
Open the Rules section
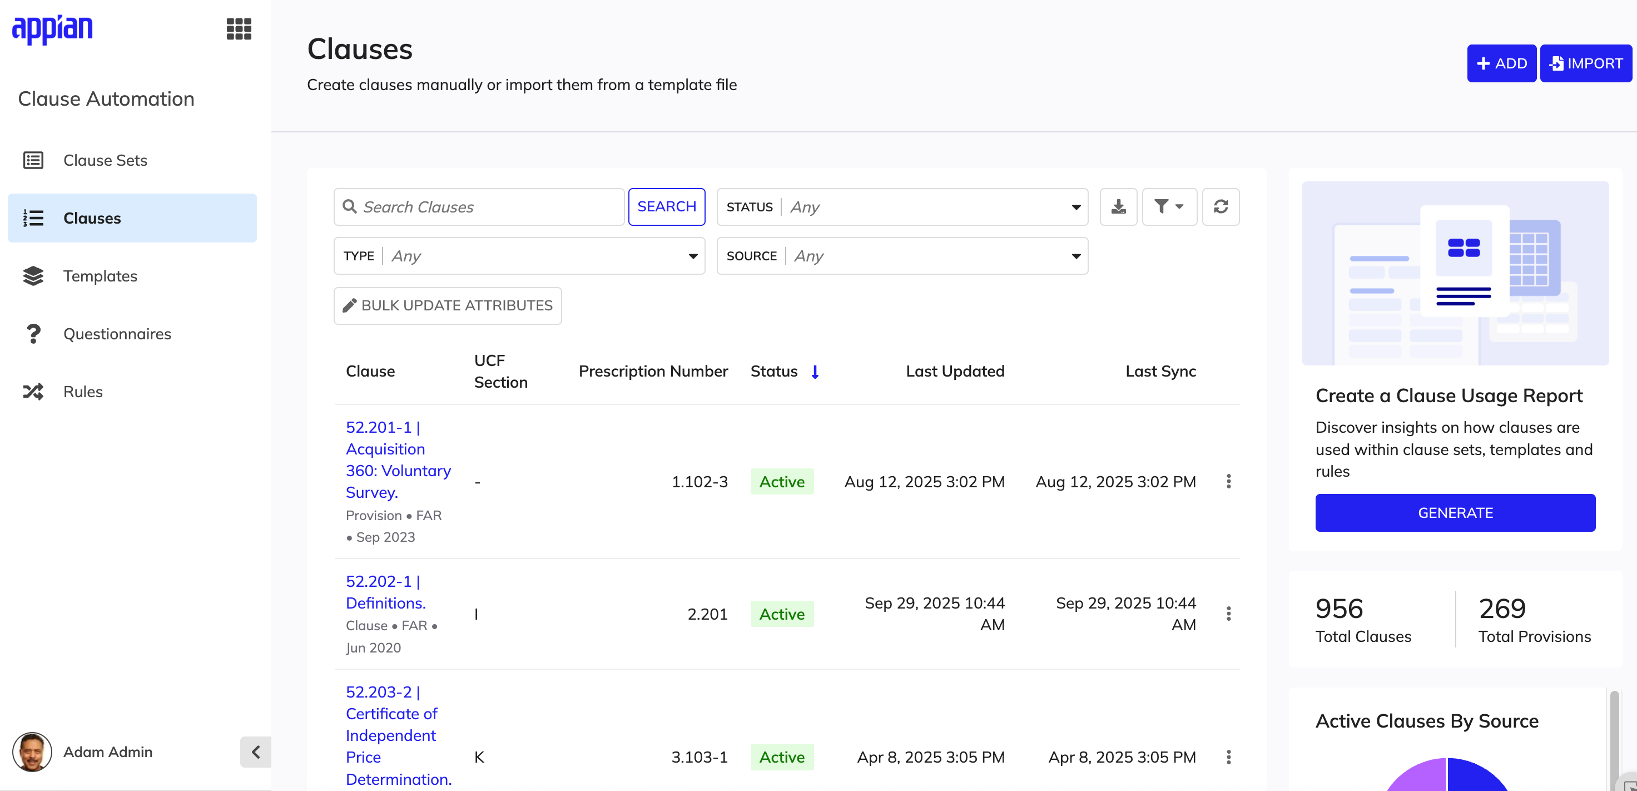tap(132, 392)
